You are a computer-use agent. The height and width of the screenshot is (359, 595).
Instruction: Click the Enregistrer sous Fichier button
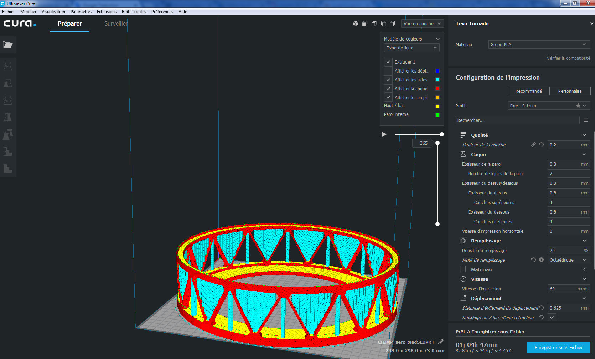[x=558, y=347]
